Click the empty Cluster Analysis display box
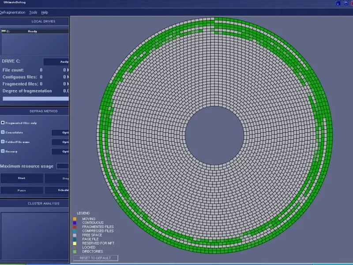The width and height of the screenshot is (353, 265). click(x=35, y=236)
